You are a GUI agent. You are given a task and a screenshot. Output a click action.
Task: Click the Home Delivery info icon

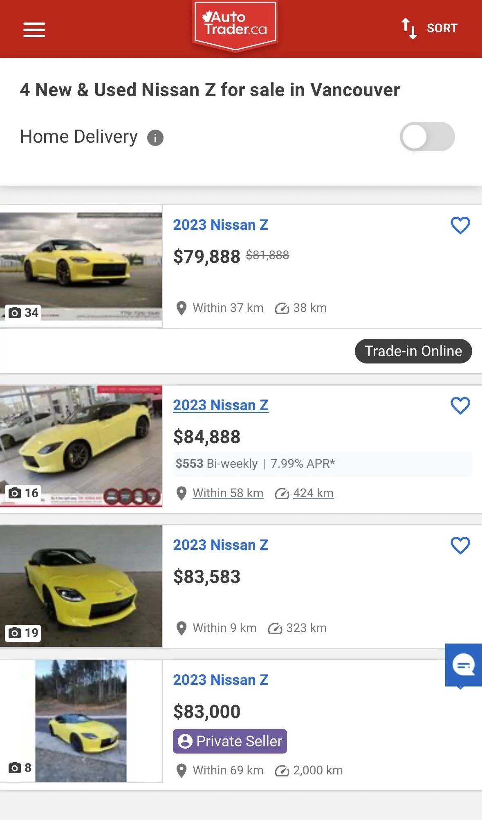click(155, 137)
